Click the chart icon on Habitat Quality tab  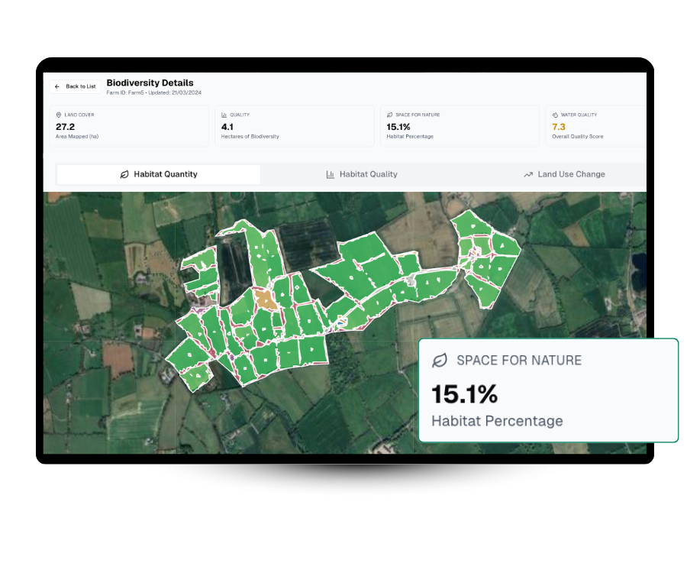(330, 174)
